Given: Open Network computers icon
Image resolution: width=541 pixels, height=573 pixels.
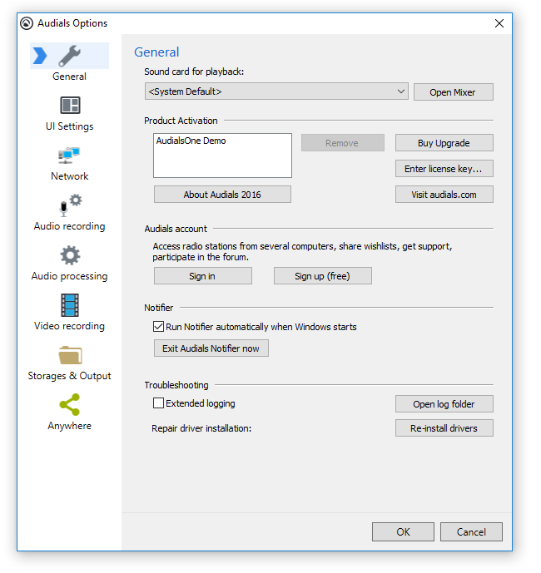Looking at the screenshot, I should pyautogui.click(x=69, y=156).
